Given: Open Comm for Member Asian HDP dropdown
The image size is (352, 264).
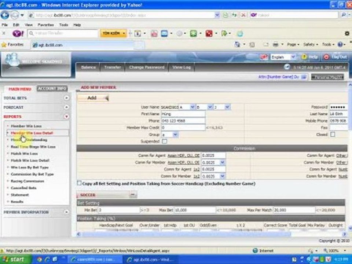Looking at the screenshot, I should [x=222, y=162].
